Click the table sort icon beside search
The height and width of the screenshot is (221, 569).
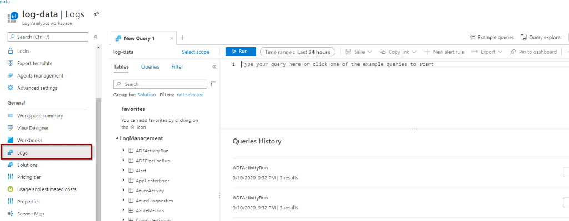pos(213,84)
